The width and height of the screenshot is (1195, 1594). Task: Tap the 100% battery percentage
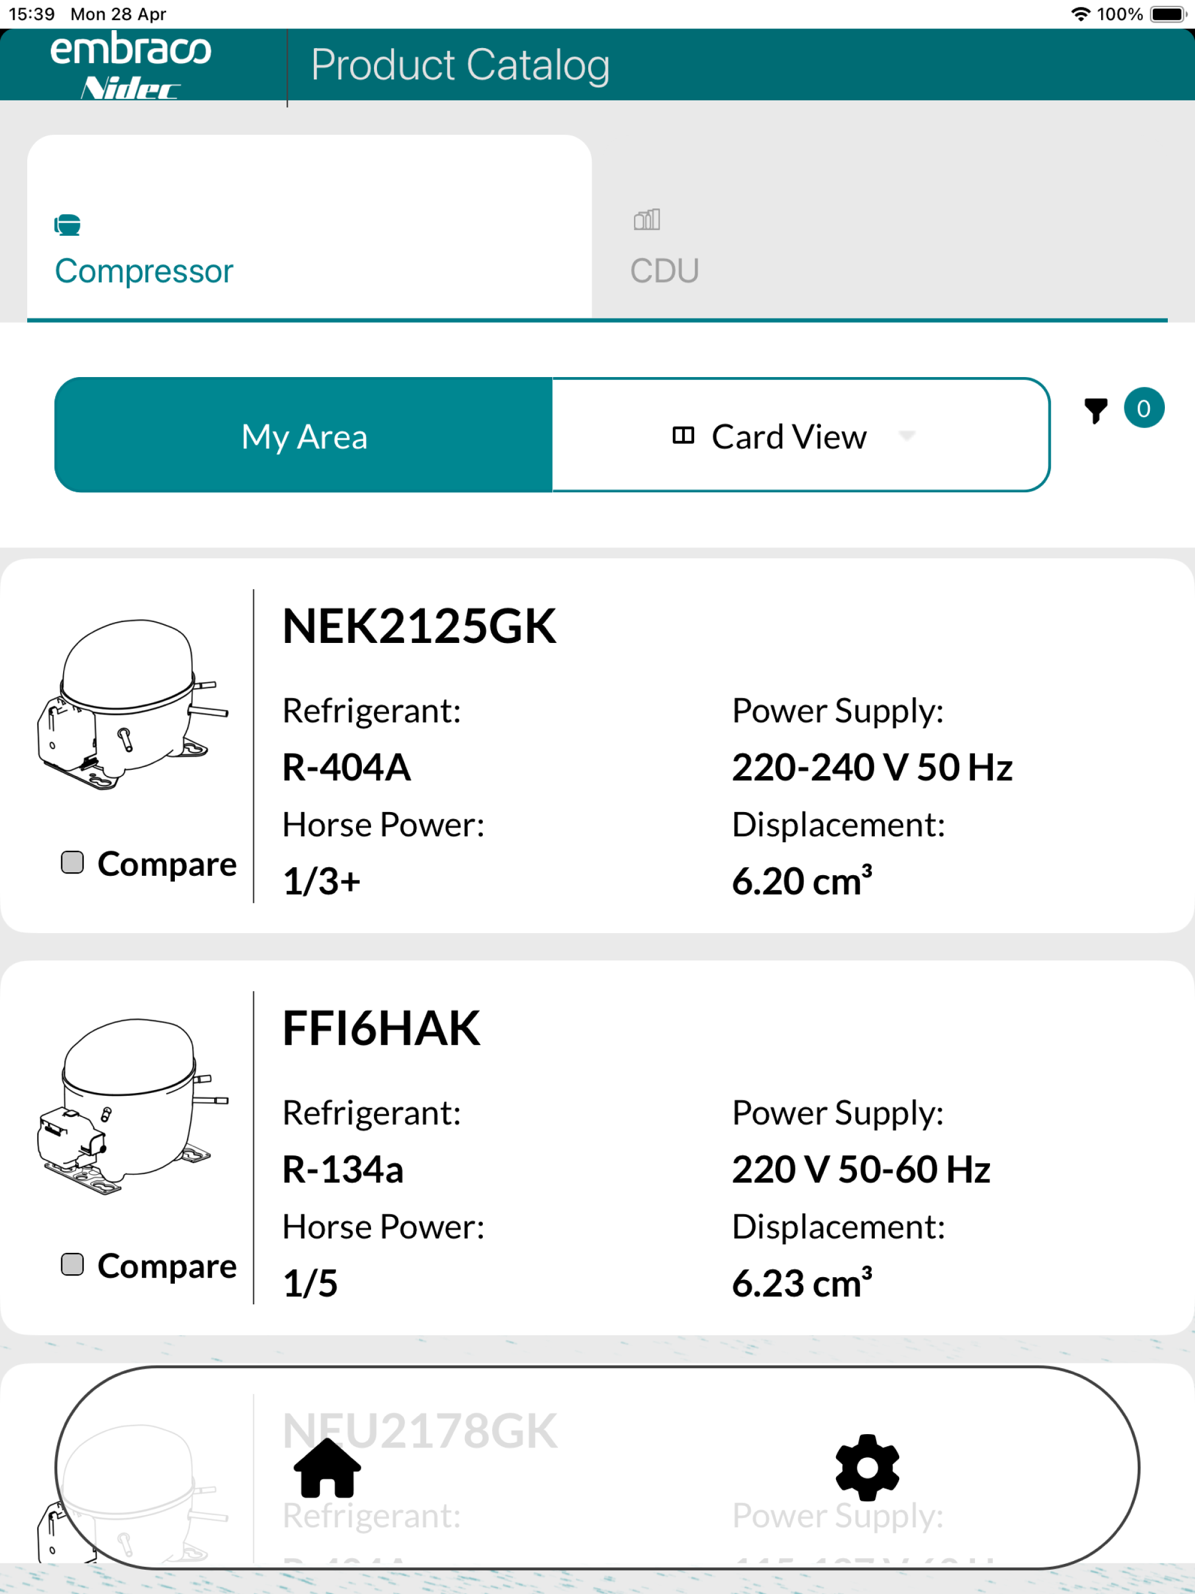click(1120, 14)
